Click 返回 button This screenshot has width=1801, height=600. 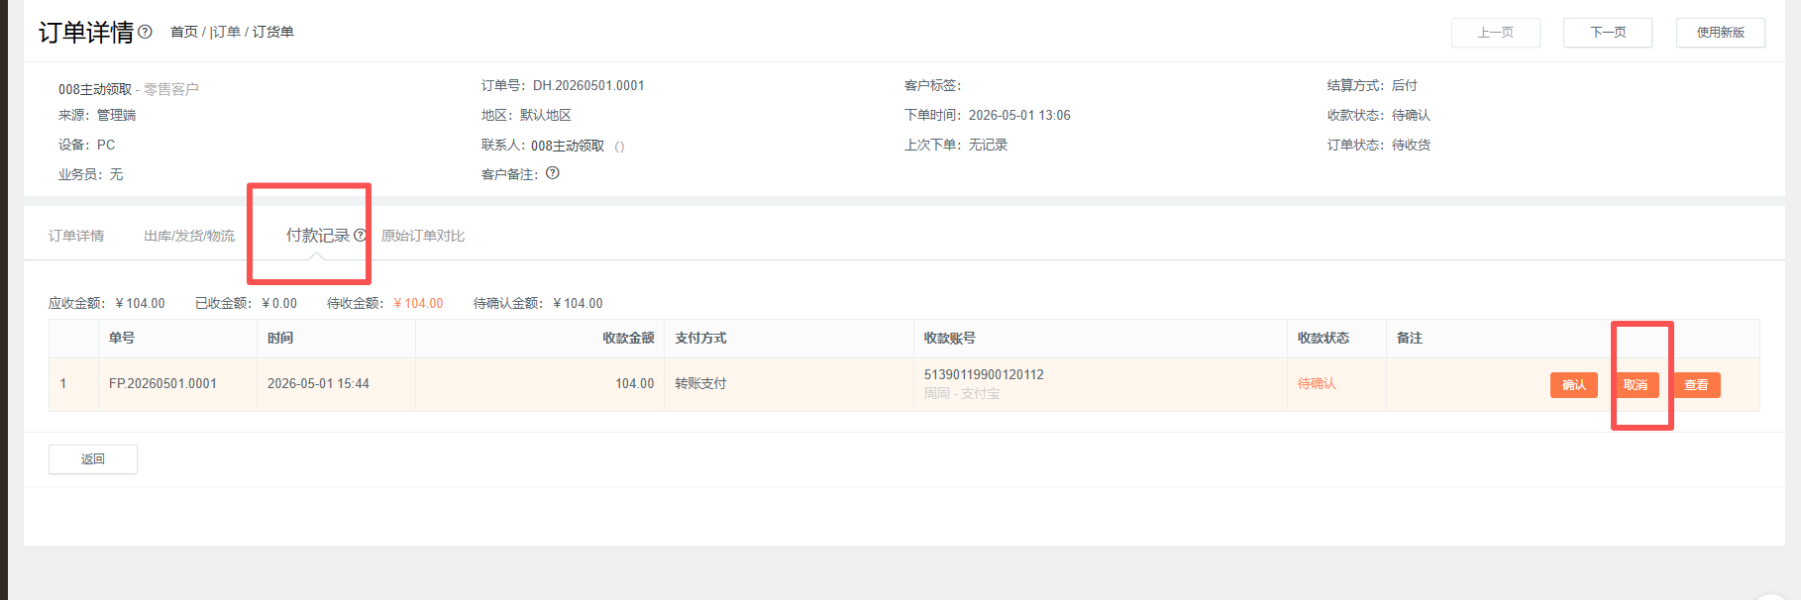pos(93,459)
